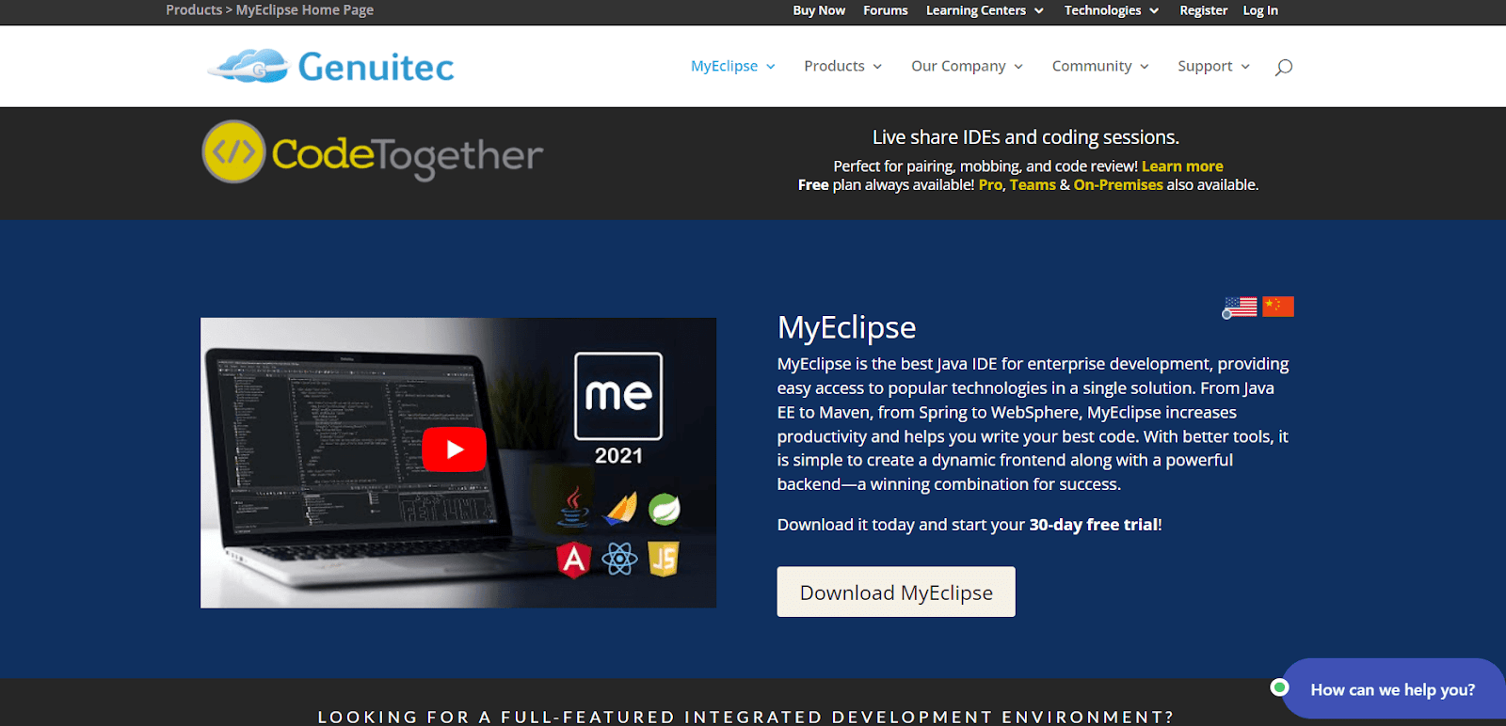
Task: Click 'MyEclipse Home Page' breadcrumb text
Action: 305,10
